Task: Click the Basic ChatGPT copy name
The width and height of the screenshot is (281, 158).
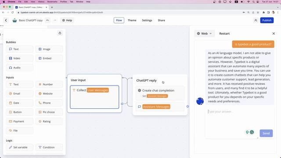Action: [31, 20]
